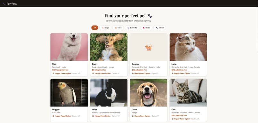Filter listings by Dogs
258x123 pixels.
105,28
